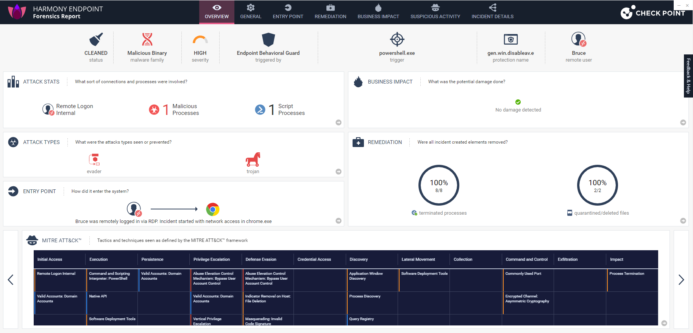Screen dimensions: 693x333
Task: Click the Script Processes arrow icon
Action: coord(260,110)
